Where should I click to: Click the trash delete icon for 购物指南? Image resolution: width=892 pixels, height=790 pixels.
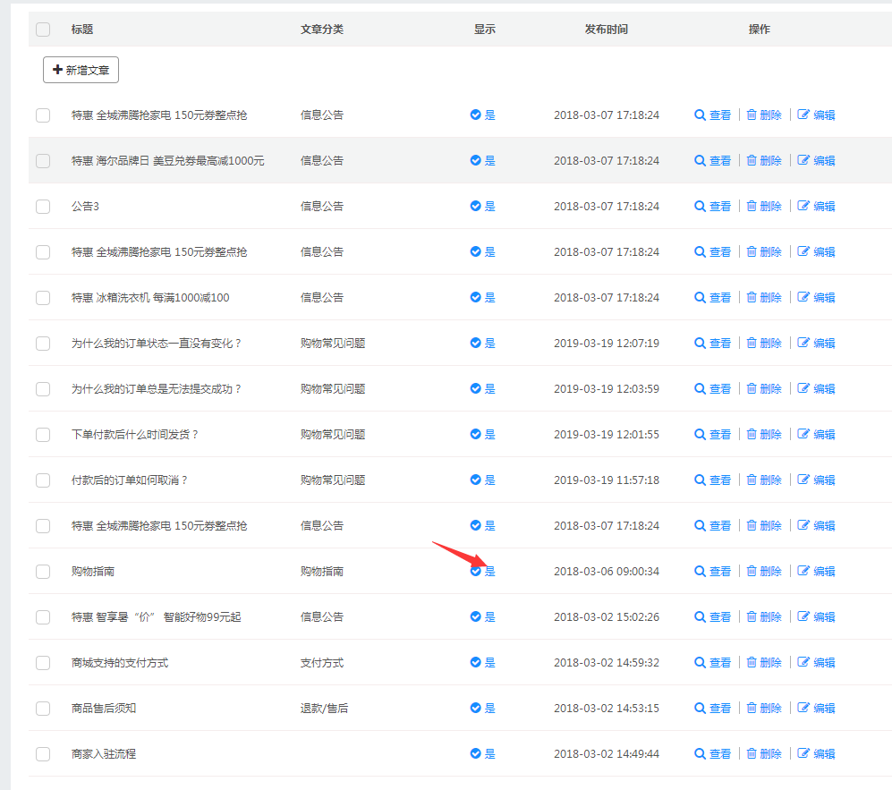pos(752,571)
